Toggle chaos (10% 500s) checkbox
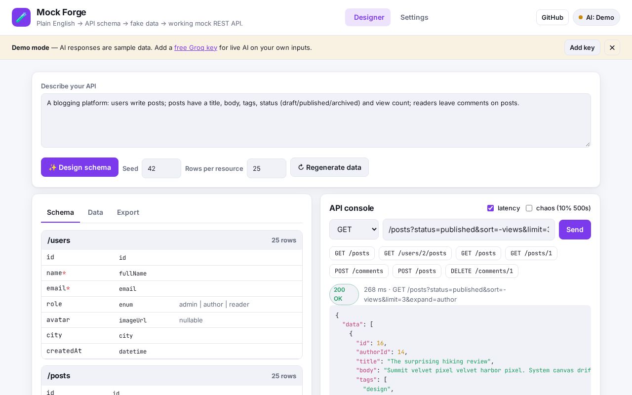The image size is (632, 395). (529, 208)
